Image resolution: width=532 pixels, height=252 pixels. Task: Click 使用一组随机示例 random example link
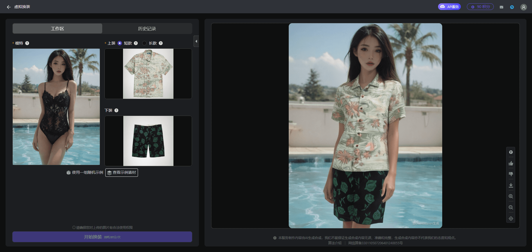(85, 173)
